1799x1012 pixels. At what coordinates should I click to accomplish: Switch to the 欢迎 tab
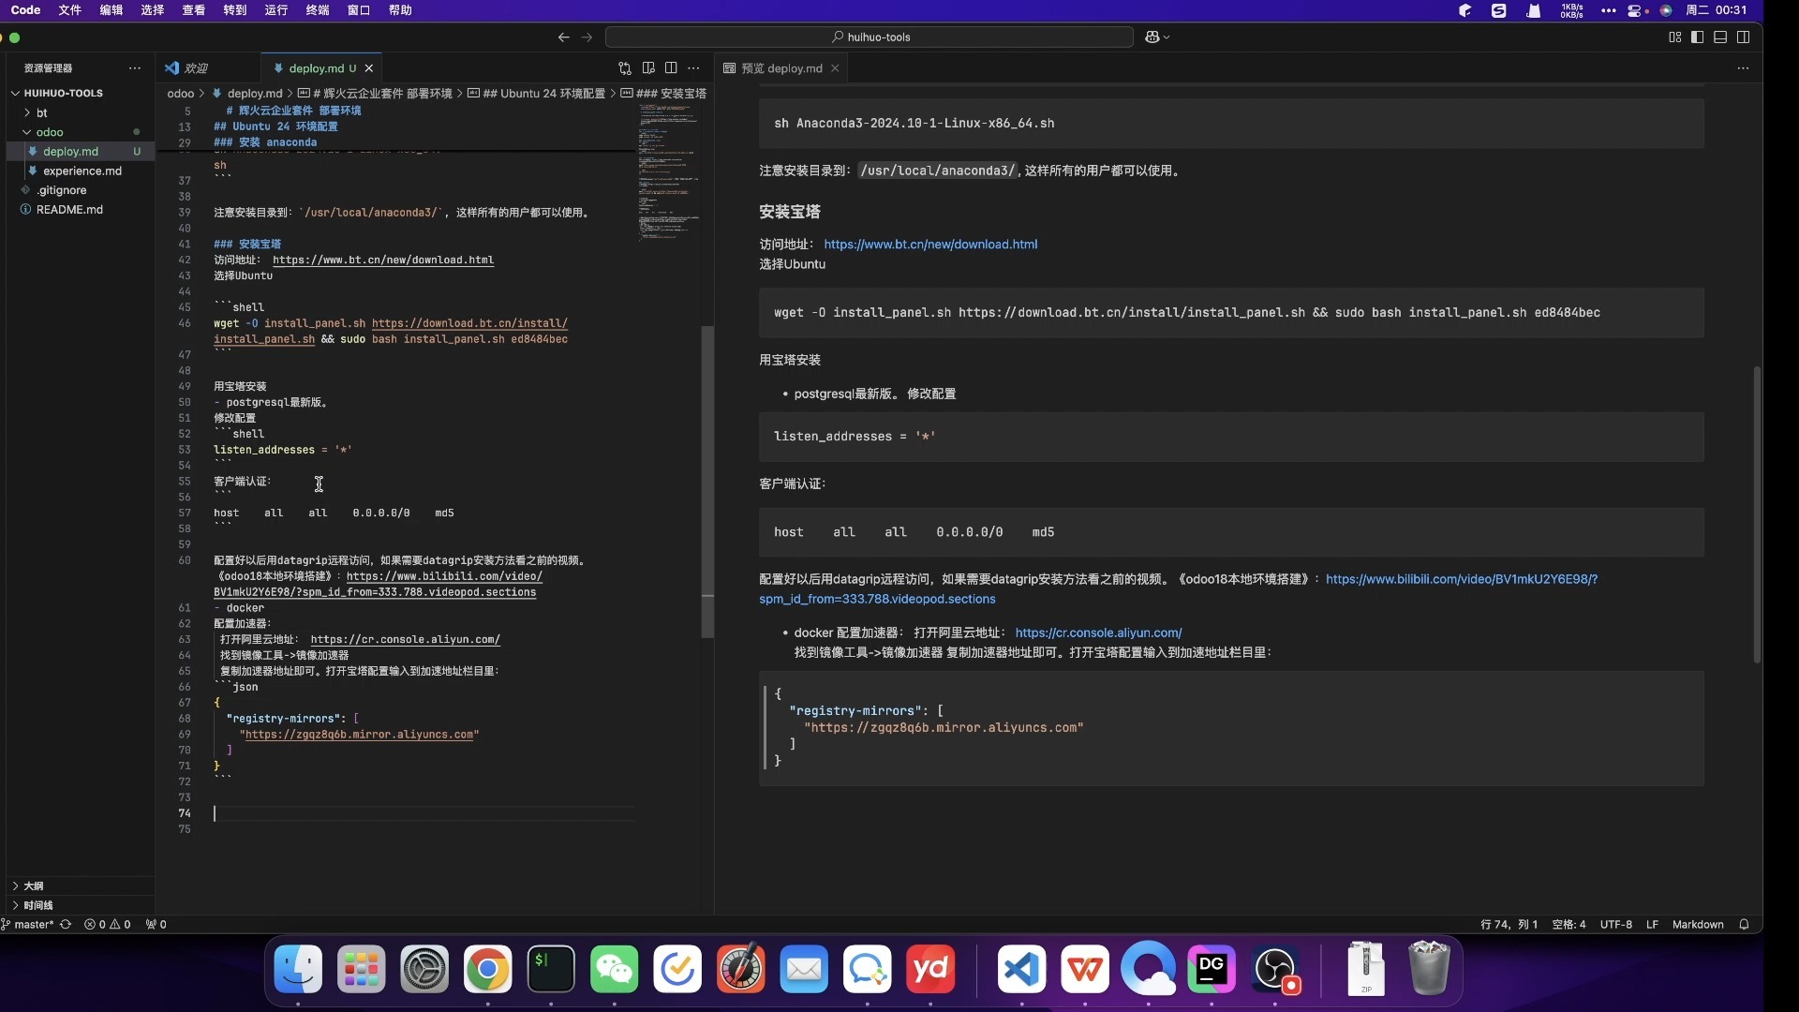[195, 68]
